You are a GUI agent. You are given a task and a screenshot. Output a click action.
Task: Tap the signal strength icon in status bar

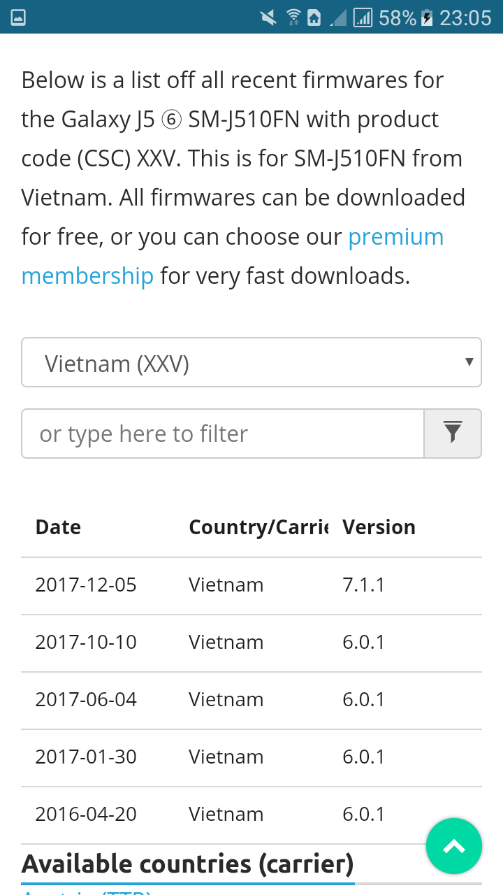363,17
